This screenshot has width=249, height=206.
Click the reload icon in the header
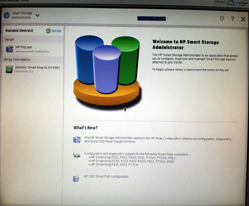pyautogui.click(x=222, y=18)
